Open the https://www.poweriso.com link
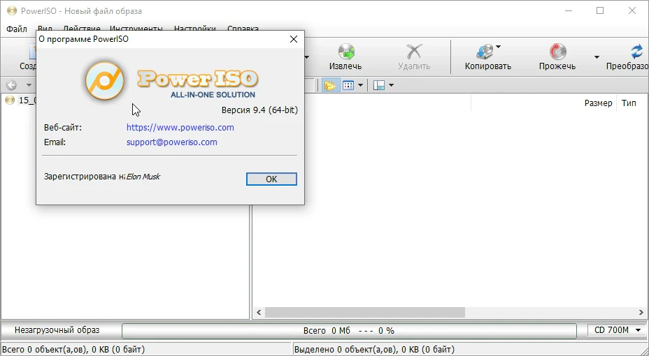Image resolution: width=649 pixels, height=356 pixels. [180, 128]
